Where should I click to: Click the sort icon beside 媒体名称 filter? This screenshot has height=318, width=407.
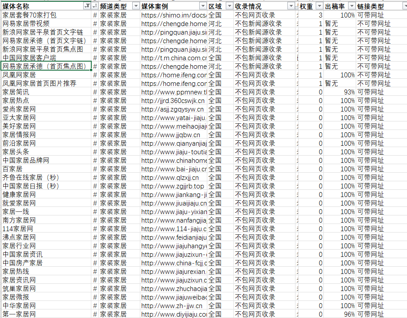click(x=94, y=6)
